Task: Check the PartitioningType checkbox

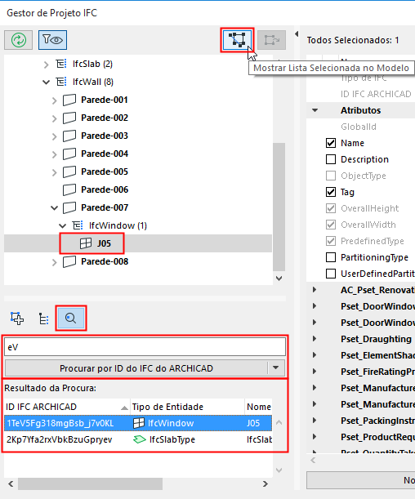Action: [331, 257]
